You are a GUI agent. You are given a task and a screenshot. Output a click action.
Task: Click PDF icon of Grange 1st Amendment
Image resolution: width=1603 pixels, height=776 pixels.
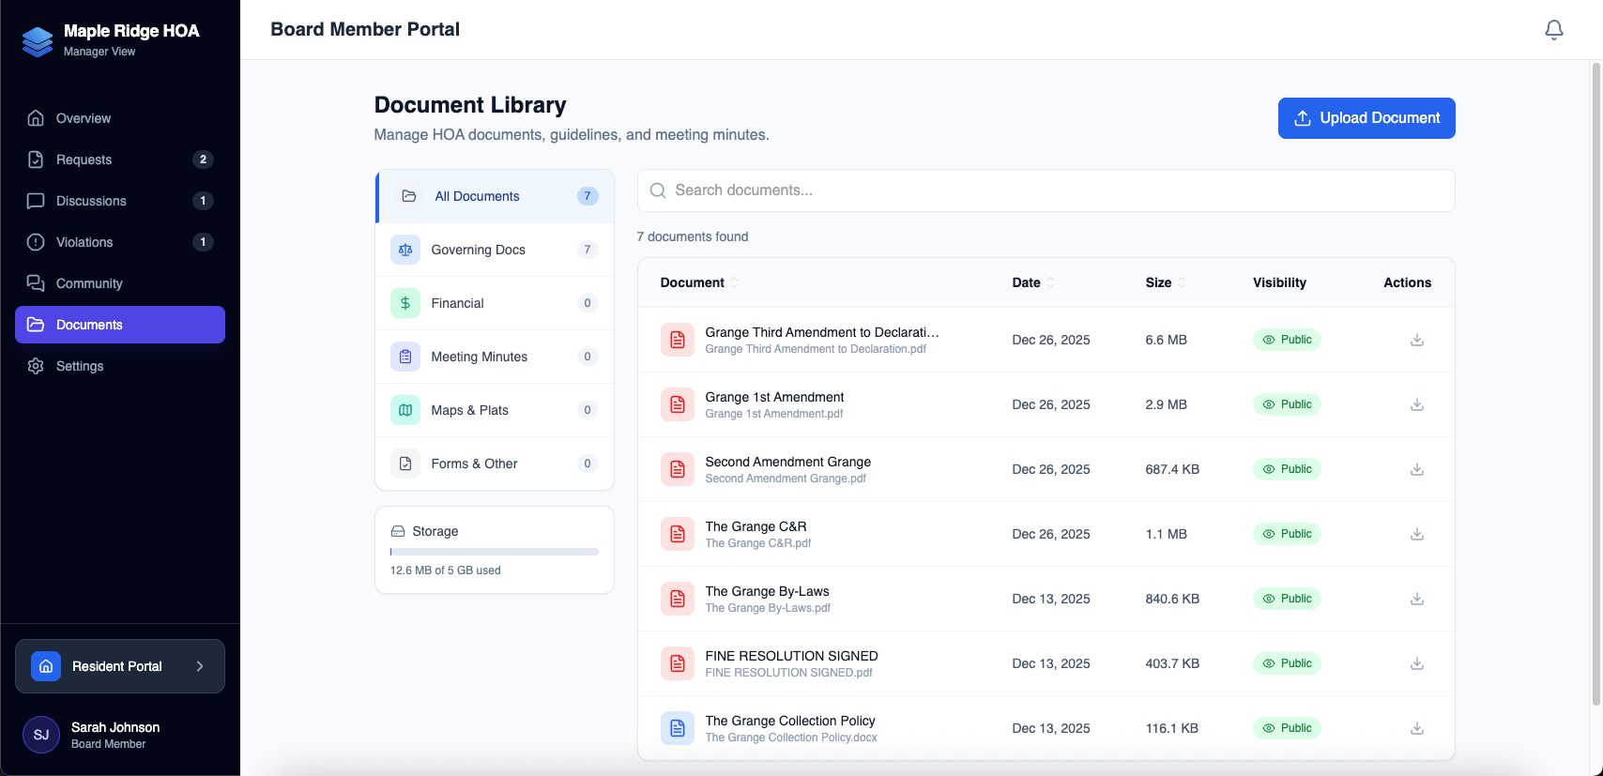click(x=678, y=404)
